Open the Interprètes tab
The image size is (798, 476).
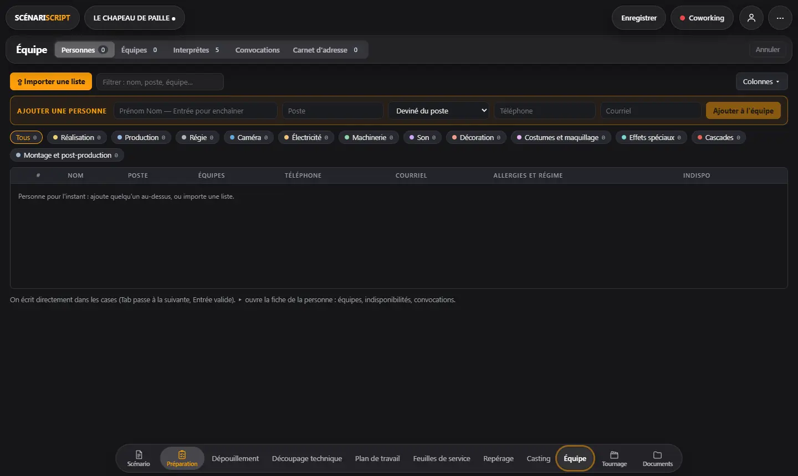tap(196, 50)
